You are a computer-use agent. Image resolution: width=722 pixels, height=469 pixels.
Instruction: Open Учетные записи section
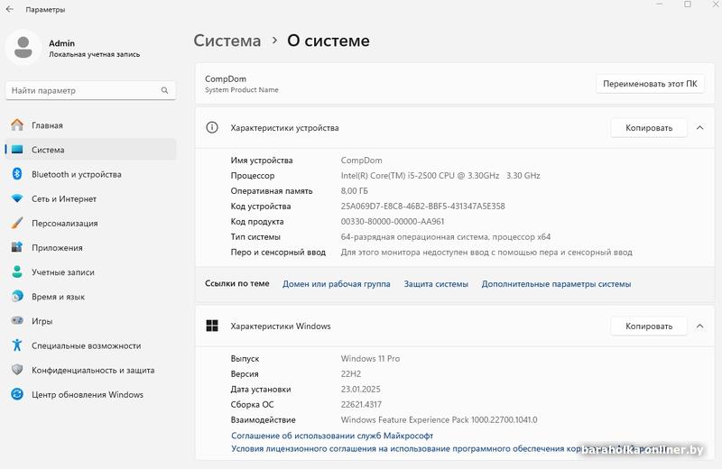[91, 271]
